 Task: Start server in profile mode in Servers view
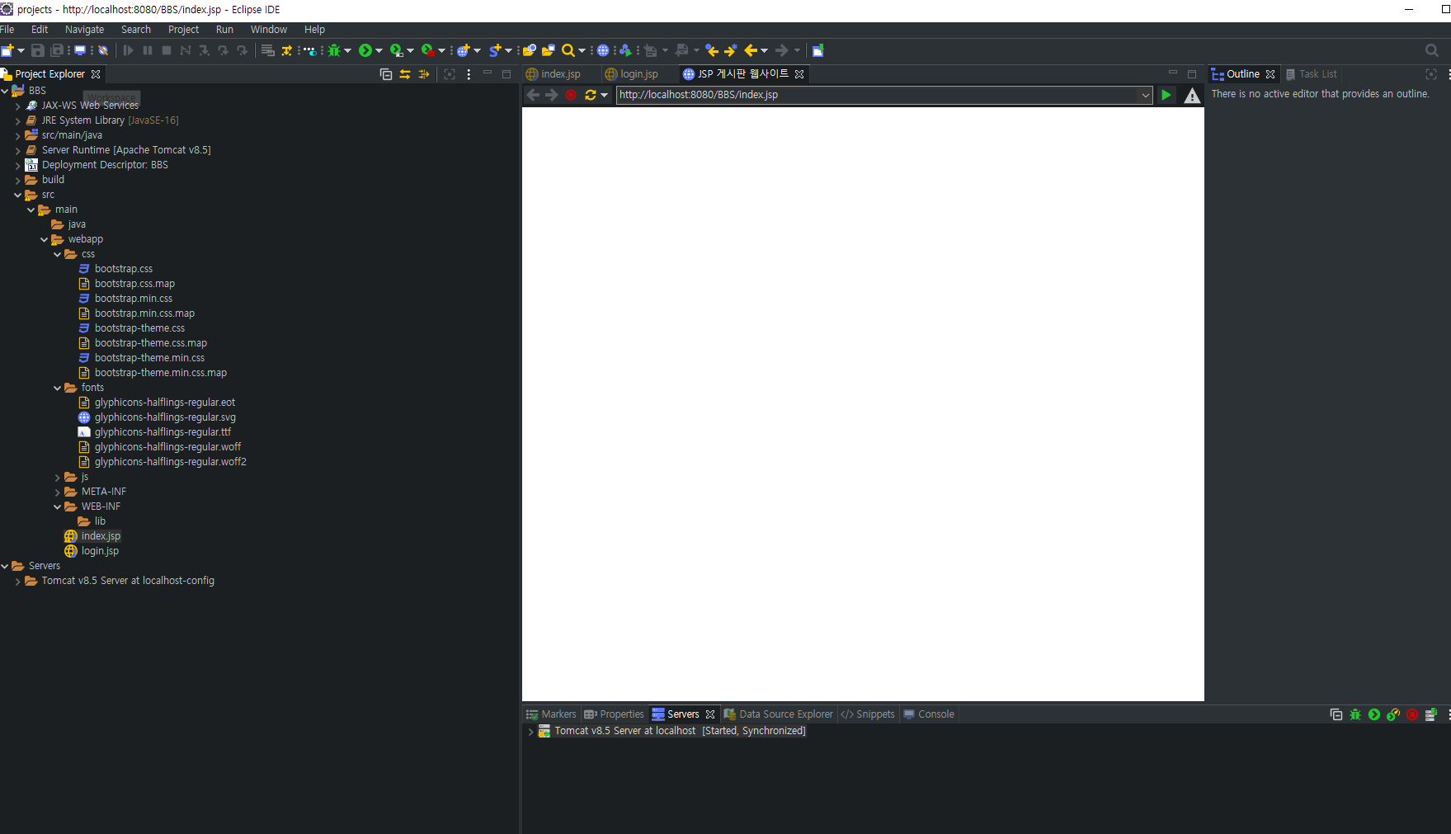pyautogui.click(x=1393, y=714)
